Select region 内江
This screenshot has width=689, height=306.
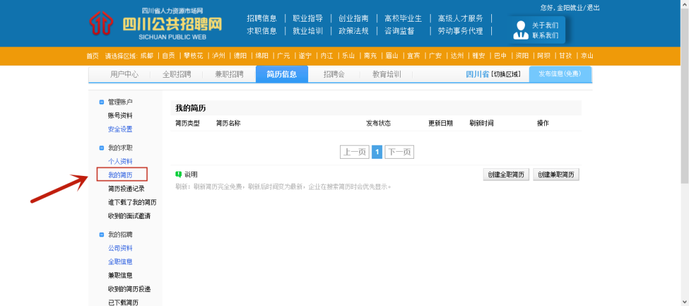coord(327,55)
